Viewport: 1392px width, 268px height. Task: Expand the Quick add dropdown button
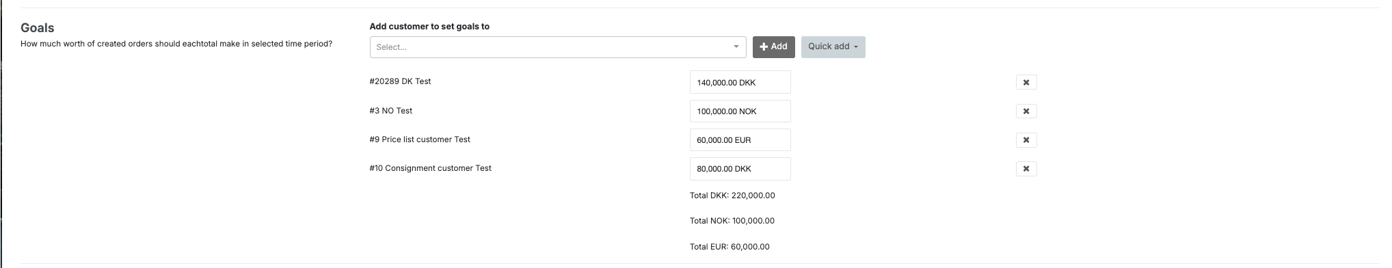tap(833, 46)
